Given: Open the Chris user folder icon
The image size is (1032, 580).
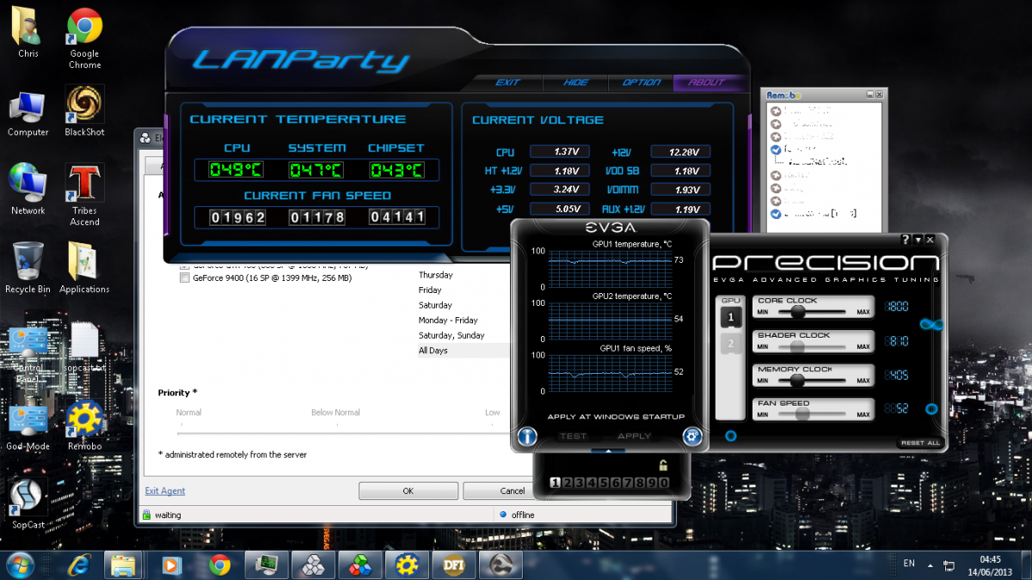Looking at the screenshot, I should (28, 33).
